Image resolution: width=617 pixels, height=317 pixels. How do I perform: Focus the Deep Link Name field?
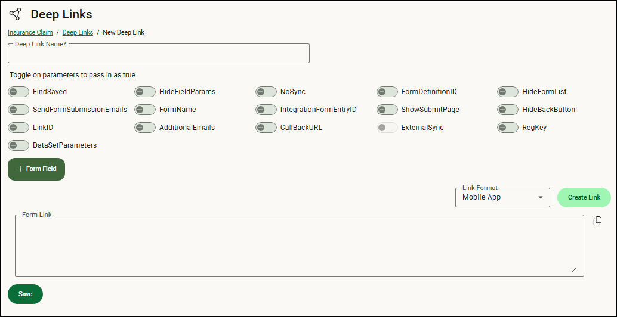159,54
